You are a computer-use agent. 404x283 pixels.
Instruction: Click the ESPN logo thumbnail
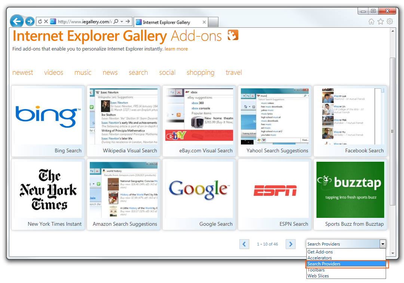point(275,190)
